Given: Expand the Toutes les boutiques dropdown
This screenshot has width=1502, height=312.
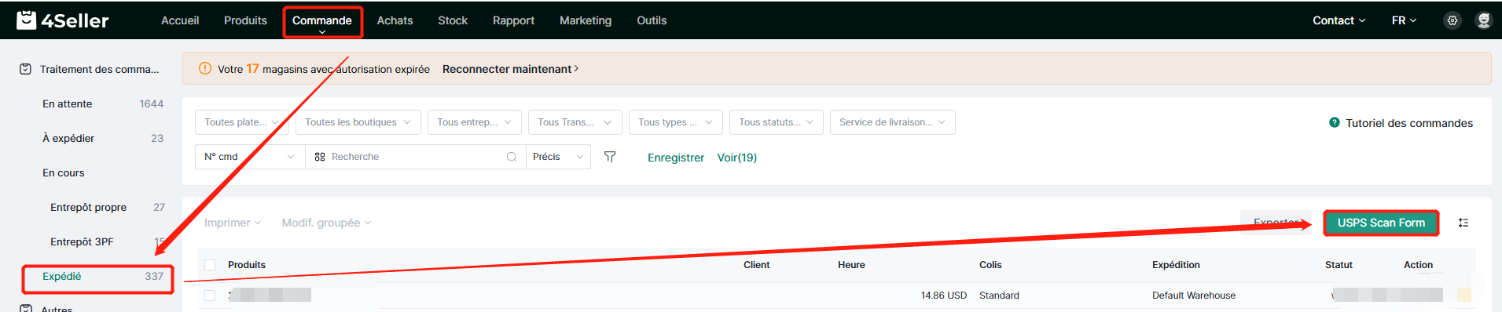Looking at the screenshot, I should 358,122.
